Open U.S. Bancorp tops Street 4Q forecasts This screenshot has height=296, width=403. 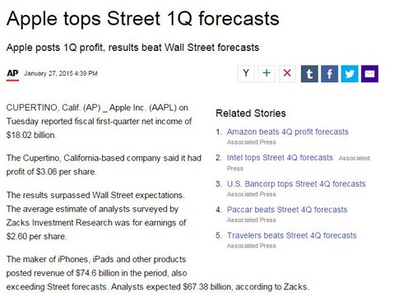296,183
